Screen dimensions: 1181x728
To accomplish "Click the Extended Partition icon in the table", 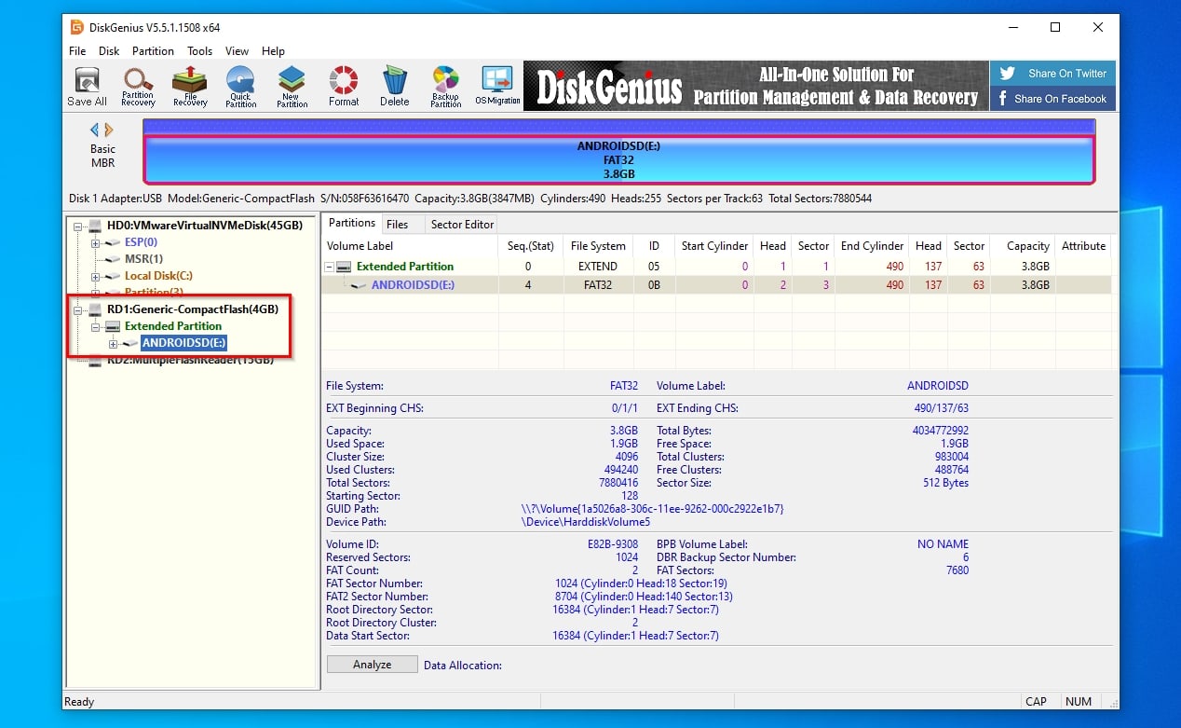I will click(x=345, y=267).
